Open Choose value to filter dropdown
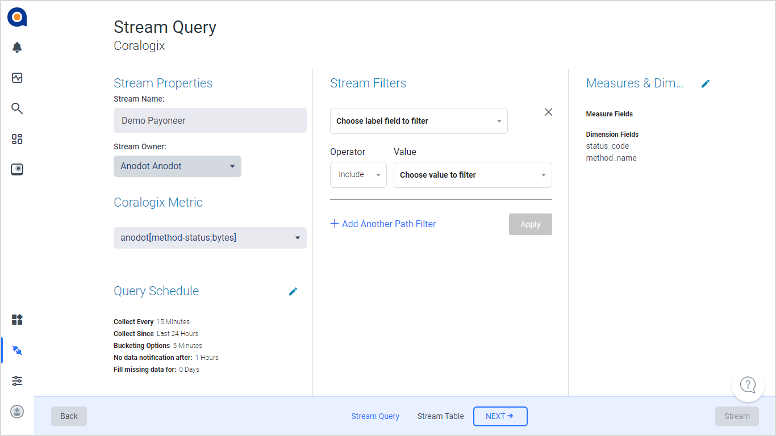Viewport: 776px width, 436px height. 473,175
